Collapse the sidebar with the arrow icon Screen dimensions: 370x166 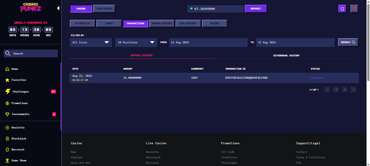point(58,8)
